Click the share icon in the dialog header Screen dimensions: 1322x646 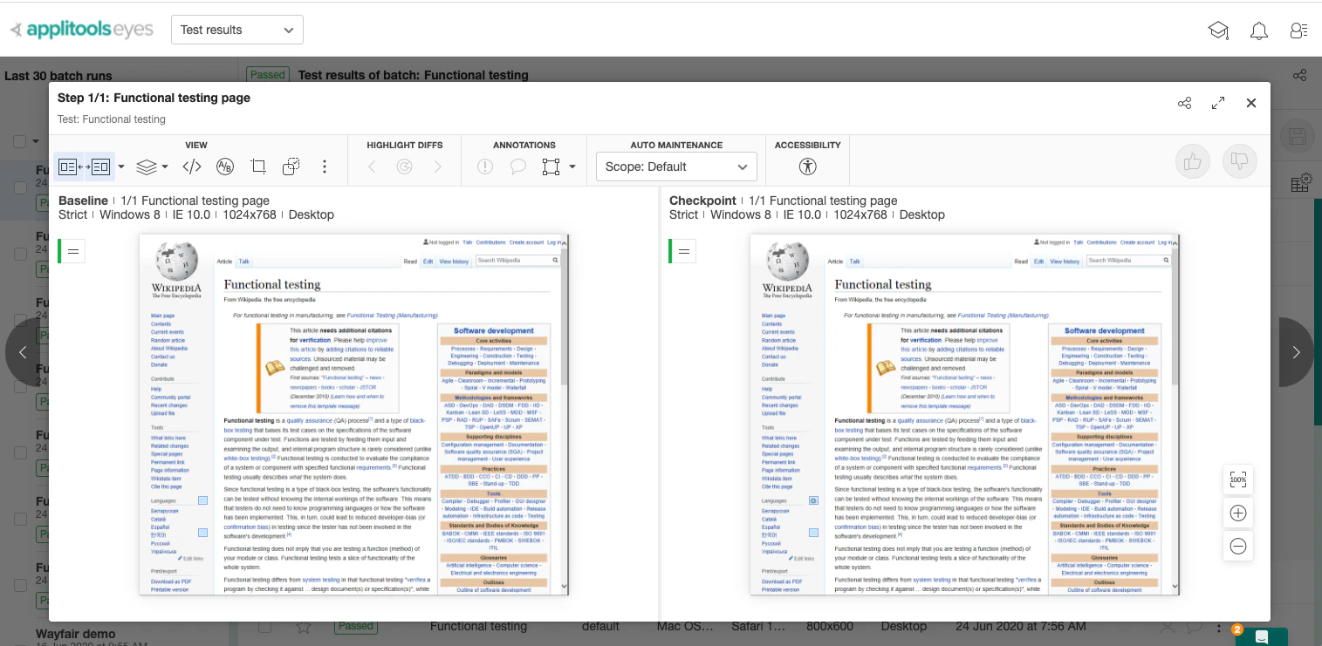pos(1184,103)
